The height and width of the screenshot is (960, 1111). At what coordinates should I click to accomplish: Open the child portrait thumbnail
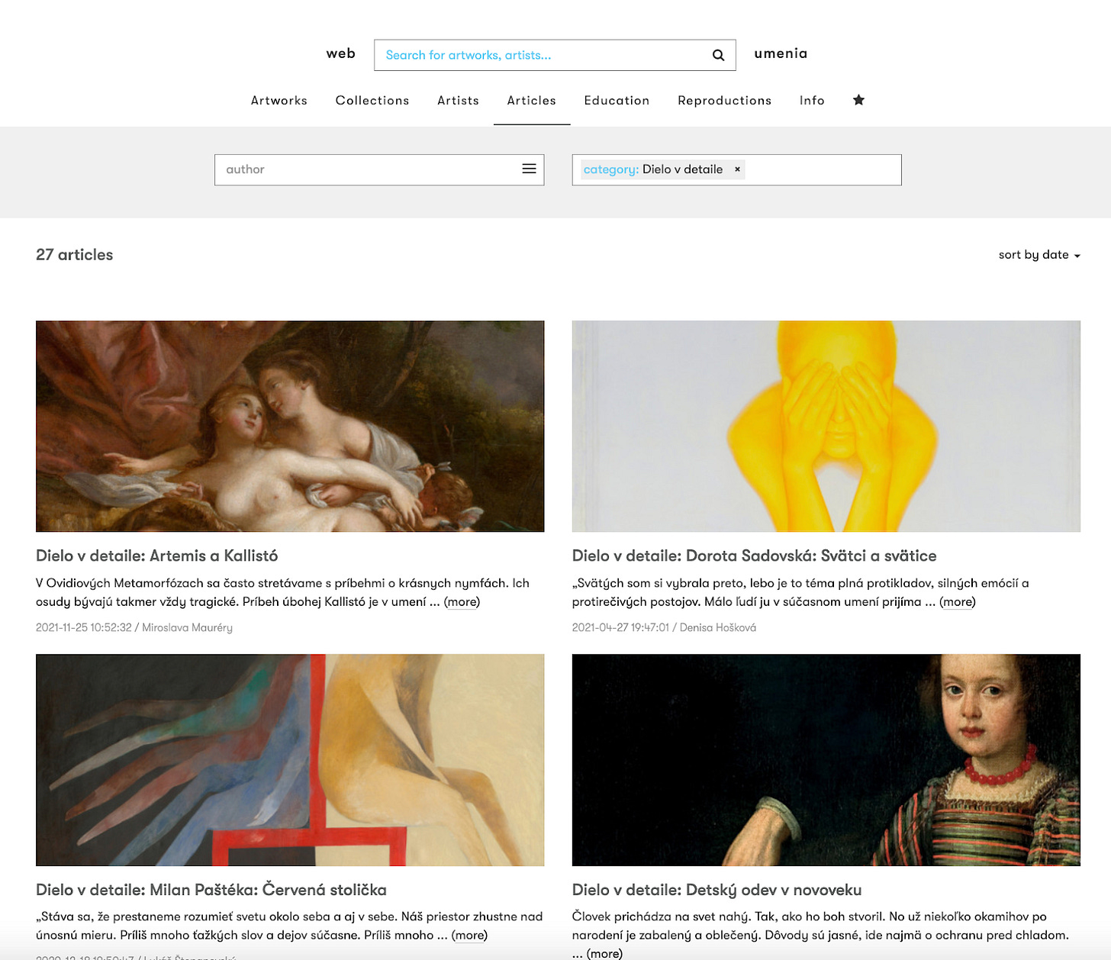click(826, 760)
